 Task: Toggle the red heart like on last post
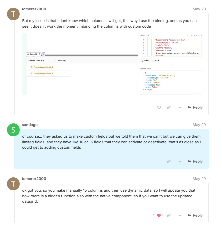click(159, 215)
